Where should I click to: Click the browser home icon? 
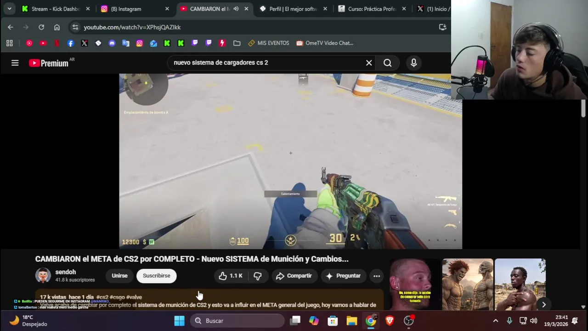57,27
